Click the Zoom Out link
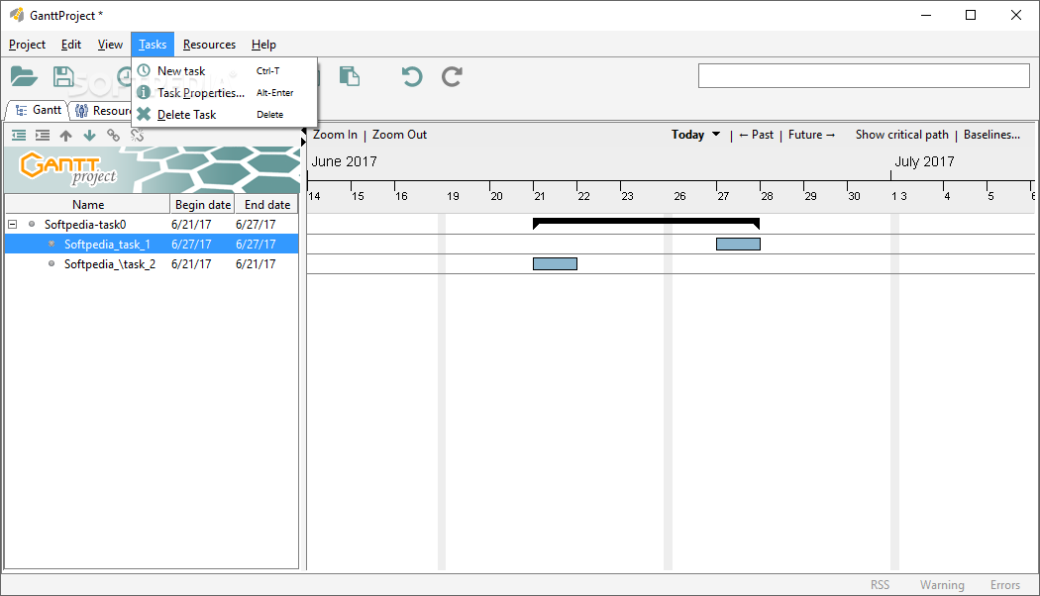1040x596 pixels. [399, 135]
